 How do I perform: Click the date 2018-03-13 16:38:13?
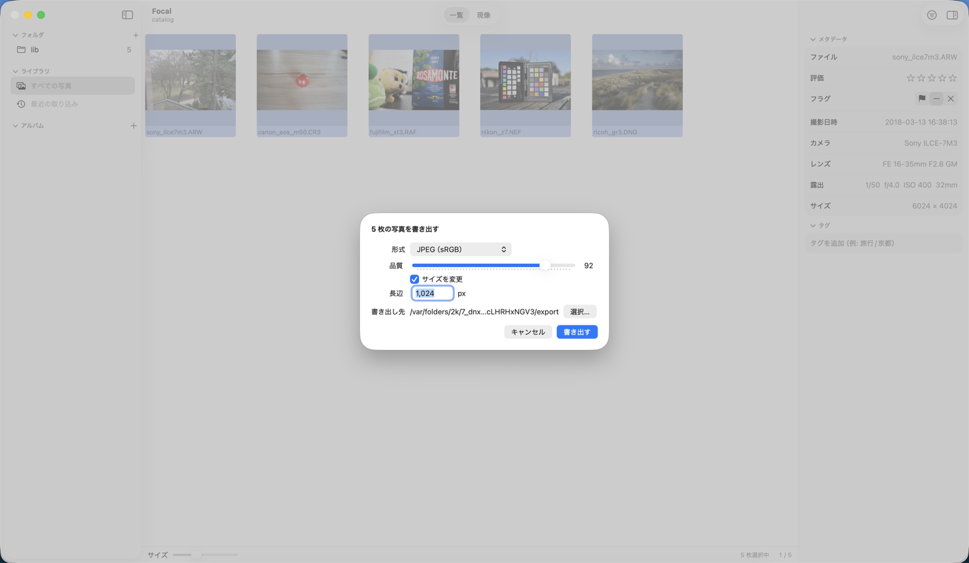click(921, 122)
